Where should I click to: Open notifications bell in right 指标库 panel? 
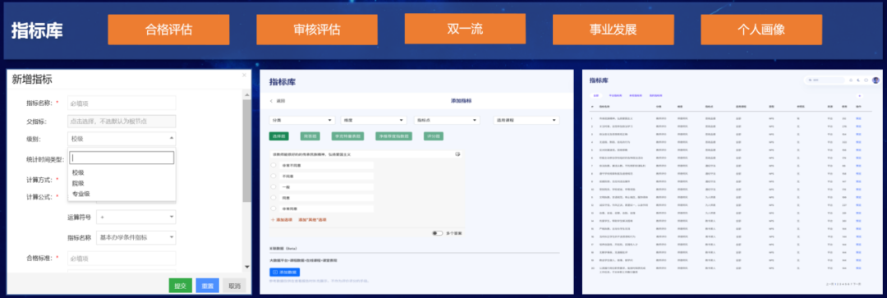(851, 80)
